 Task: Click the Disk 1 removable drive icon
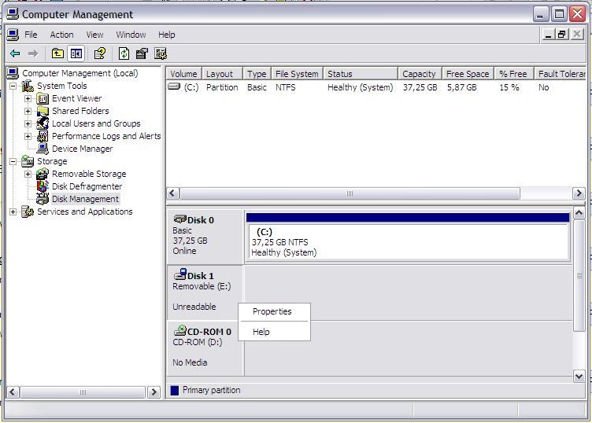click(x=180, y=274)
